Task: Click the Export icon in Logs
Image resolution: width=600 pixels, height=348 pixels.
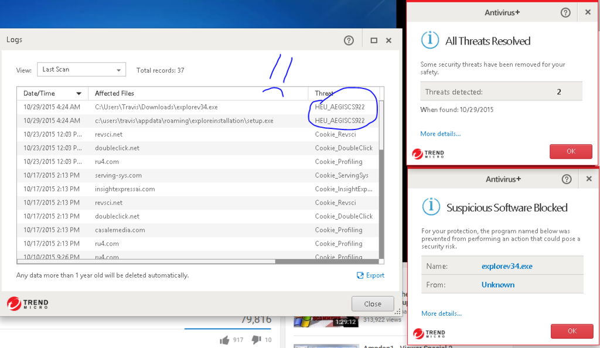Action: pos(360,275)
